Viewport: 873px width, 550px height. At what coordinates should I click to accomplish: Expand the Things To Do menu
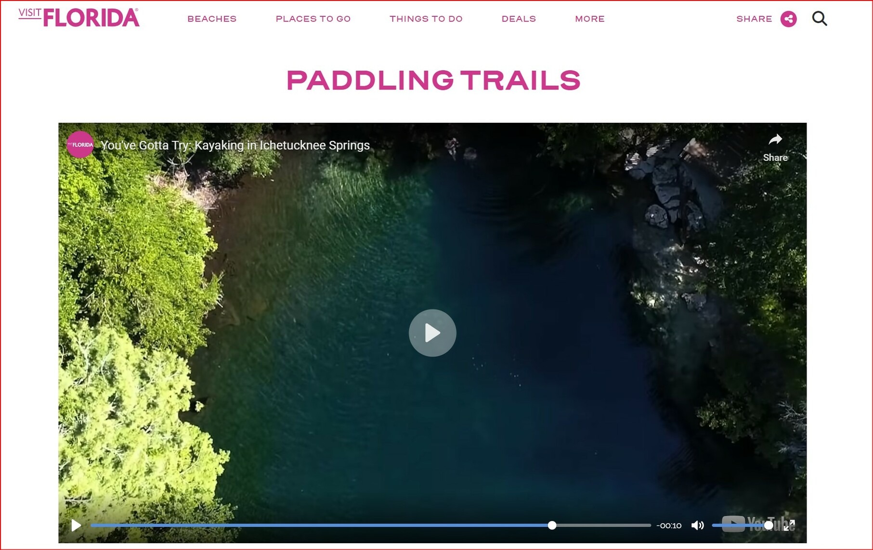pyautogui.click(x=426, y=19)
